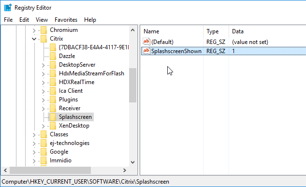306x187 pixels.
Task: Click the Plugins folder icon
Action: point(53,100)
